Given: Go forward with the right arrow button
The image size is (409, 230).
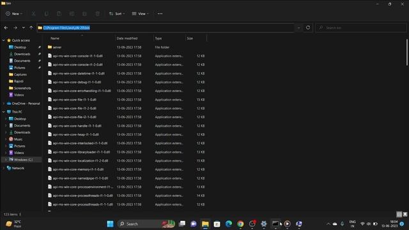Looking at the screenshot, I should click(x=15, y=27).
